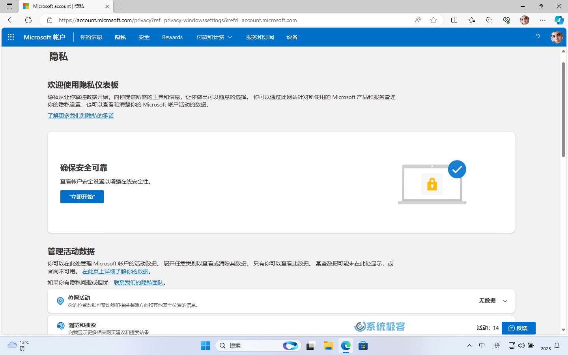Viewport: 568px width, 355px height.
Task: Open the 安全 navigation tab
Action: 144,37
